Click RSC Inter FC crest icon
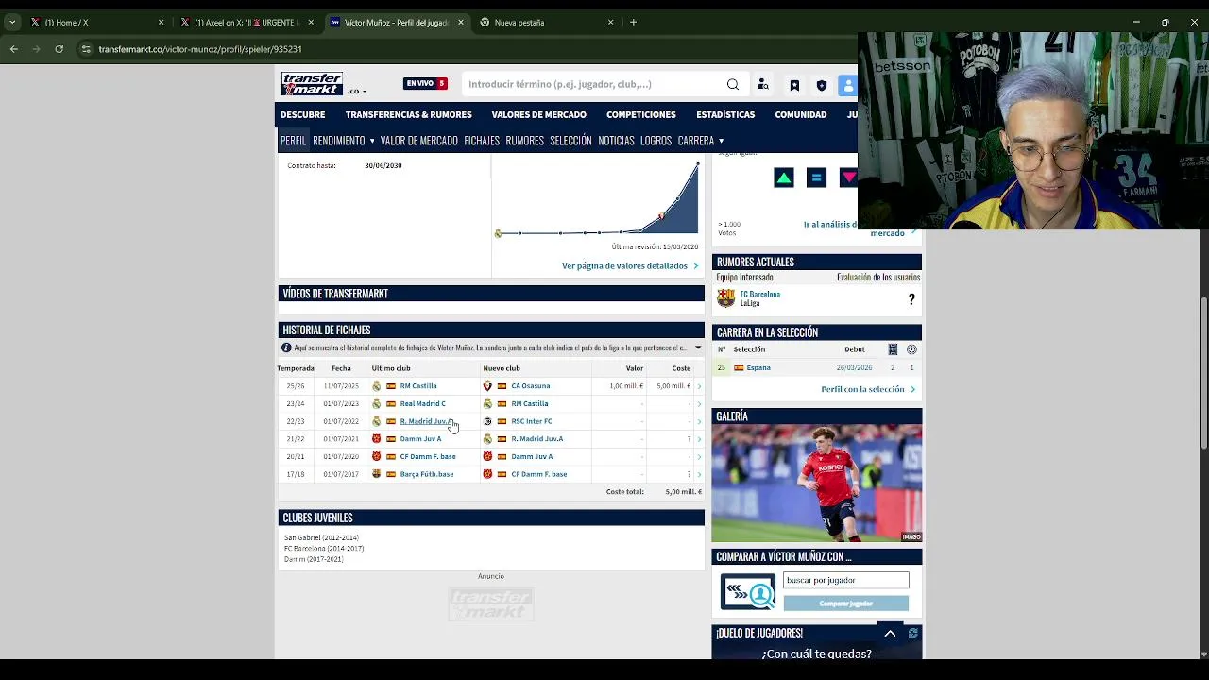Viewport: 1209px width, 680px height. coord(487,421)
